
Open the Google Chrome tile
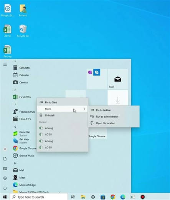click(97, 133)
